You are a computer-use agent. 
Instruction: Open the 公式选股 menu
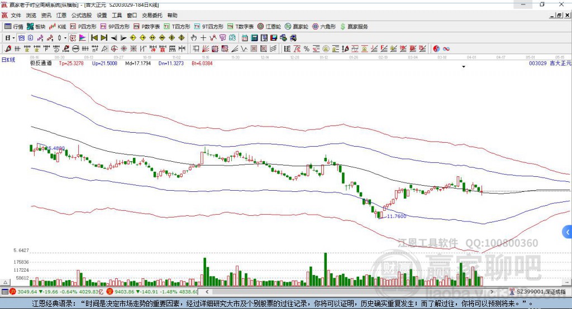82,15
